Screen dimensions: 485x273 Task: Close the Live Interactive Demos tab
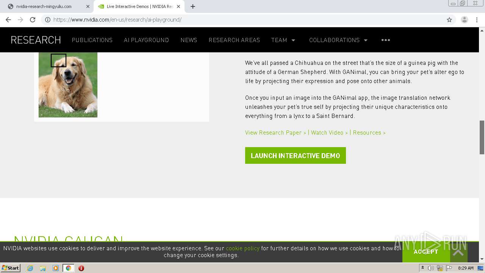pyautogui.click(x=178, y=6)
